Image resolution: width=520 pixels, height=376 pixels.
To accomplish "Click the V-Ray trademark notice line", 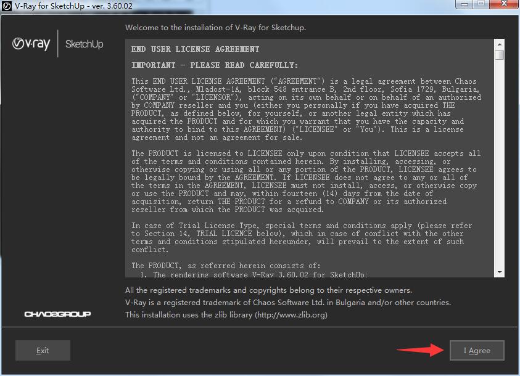I will (x=288, y=303).
